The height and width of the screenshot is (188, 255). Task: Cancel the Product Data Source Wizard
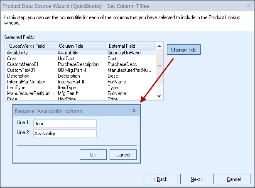click(233, 179)
